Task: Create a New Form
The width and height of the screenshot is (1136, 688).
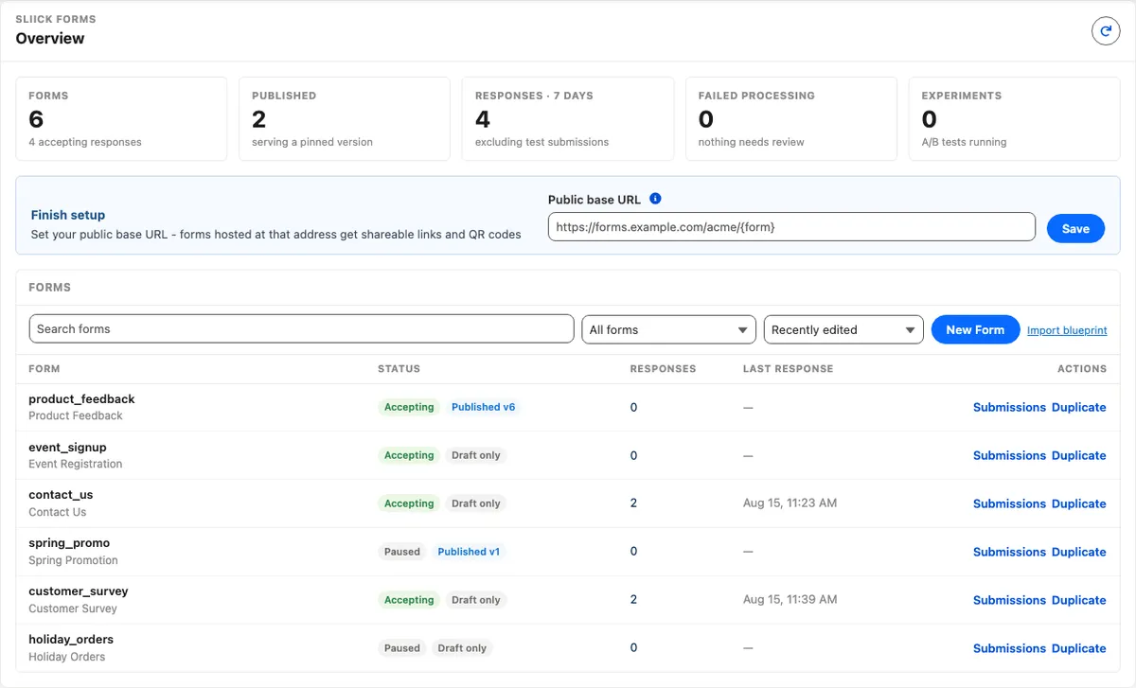Action: point(975,329)
